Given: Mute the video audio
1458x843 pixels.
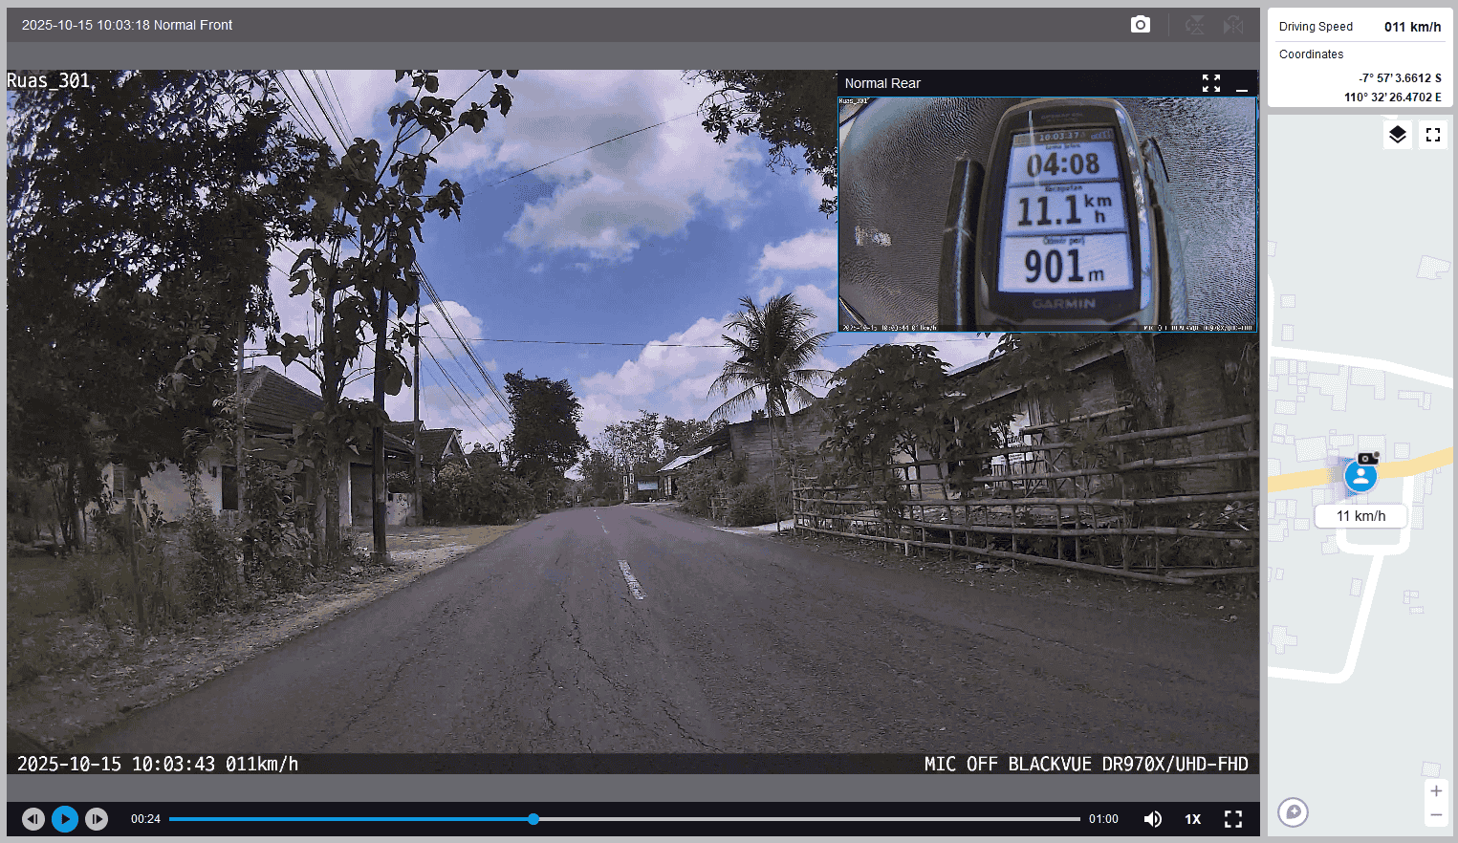Looking at the screenshot, I should 1153,819.
